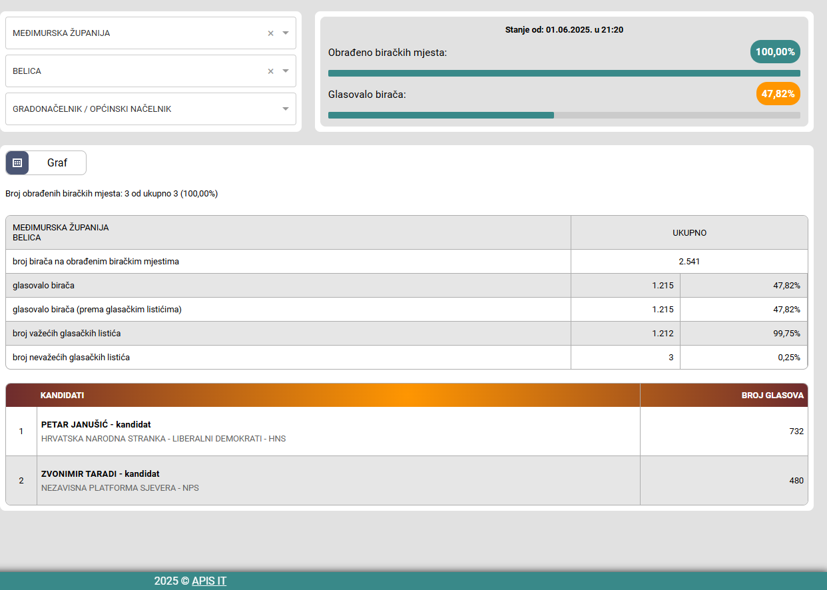Click the KANDIDATI column header

(x=62, y=396)
